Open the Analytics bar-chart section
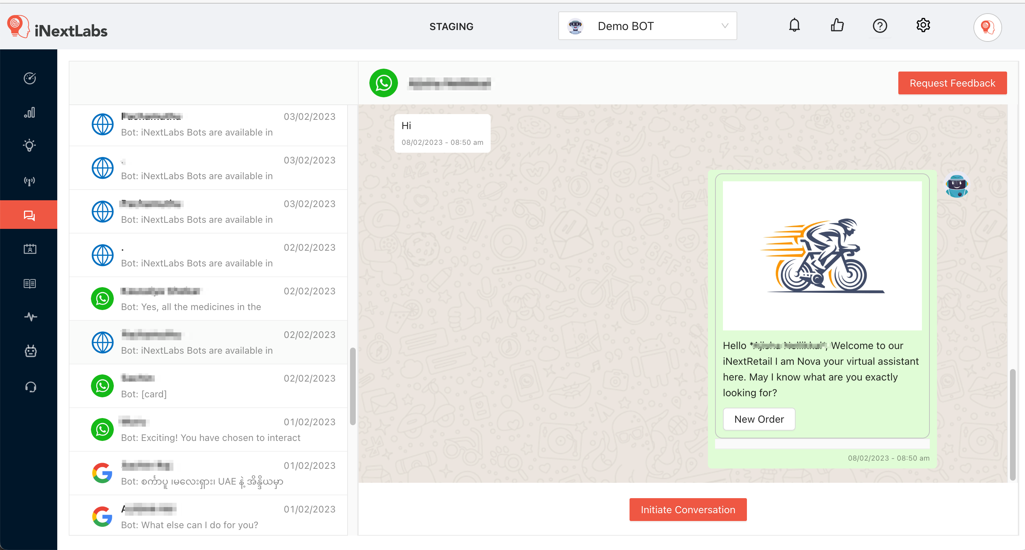This screenshot has height=550, width=1025. 29,113
